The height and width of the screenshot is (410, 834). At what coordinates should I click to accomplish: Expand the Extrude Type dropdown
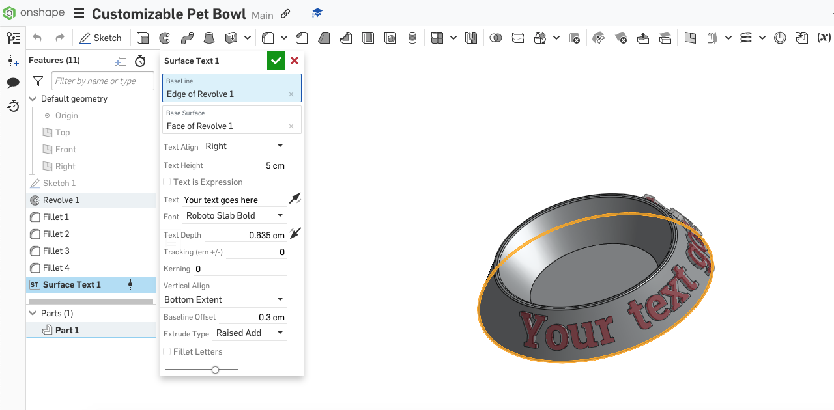click(x=250, y=333)
